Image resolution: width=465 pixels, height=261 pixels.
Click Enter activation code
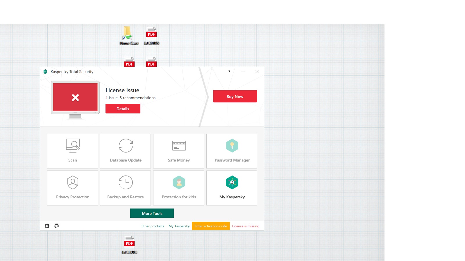[x=211, y=226]
